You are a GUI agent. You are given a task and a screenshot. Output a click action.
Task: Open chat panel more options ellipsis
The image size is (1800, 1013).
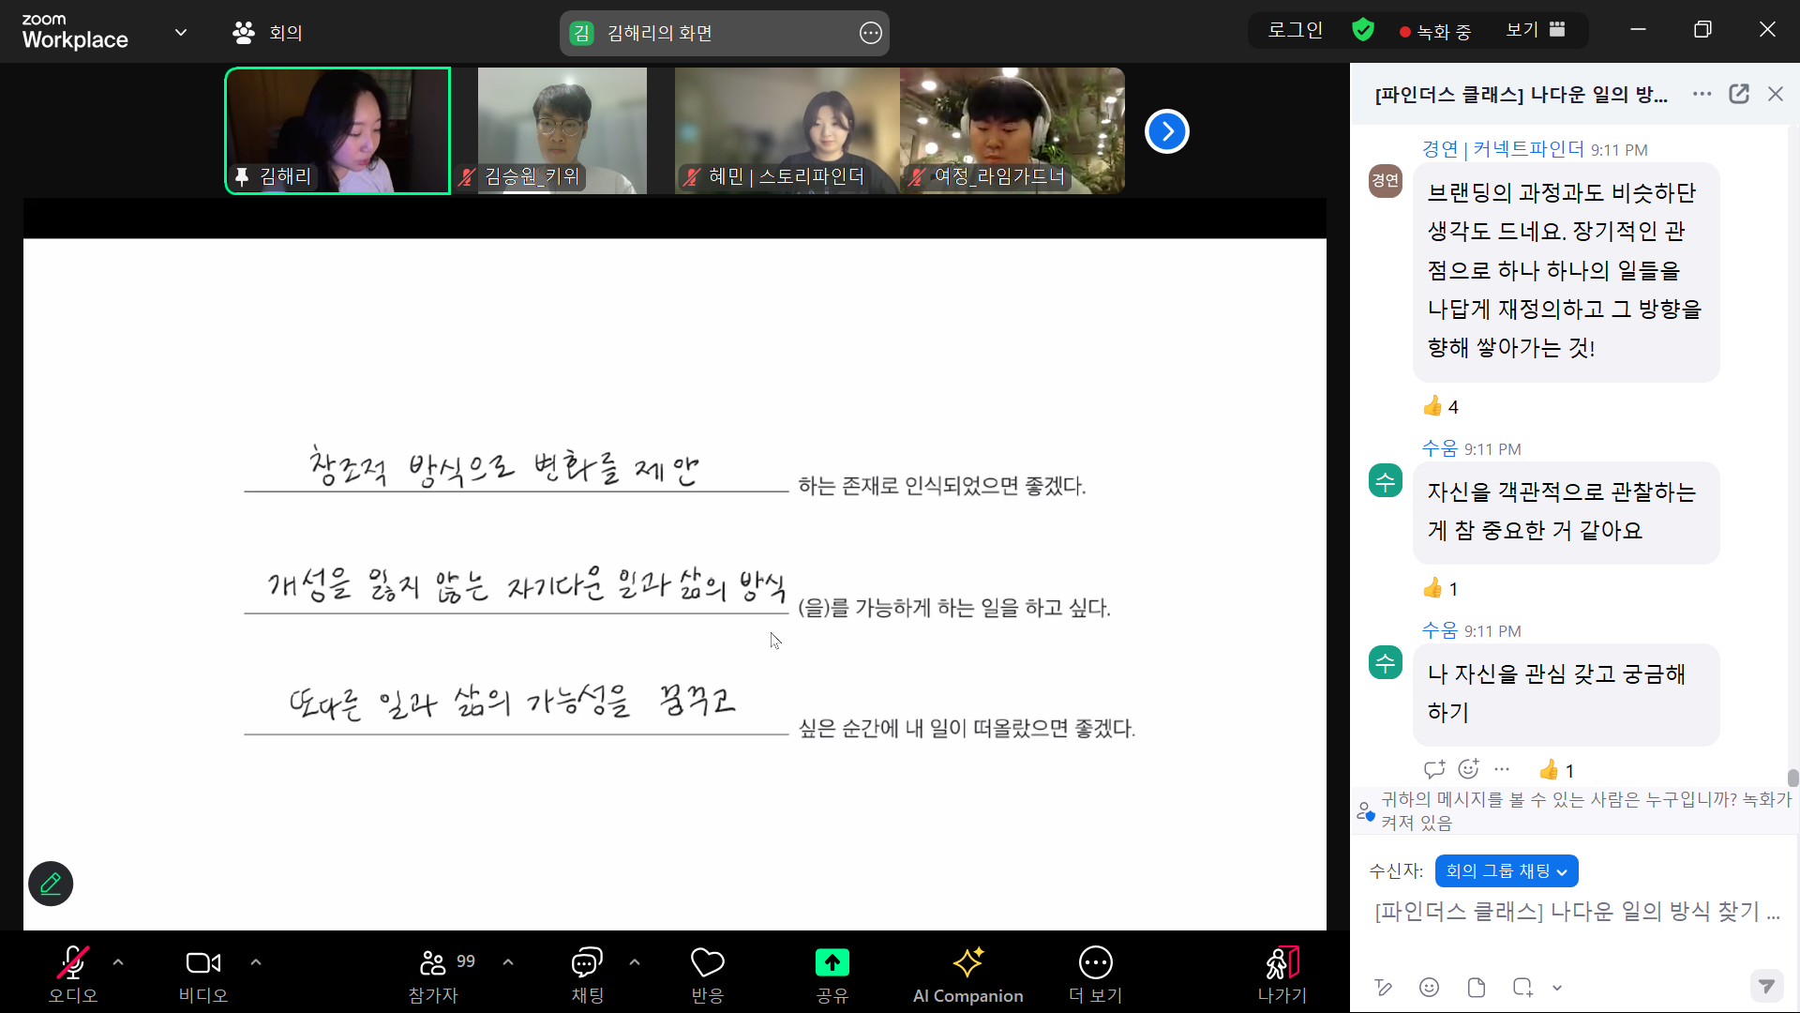[x=1702, y=94]
